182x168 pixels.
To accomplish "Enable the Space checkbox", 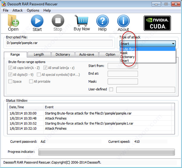I will coord(10,81).
